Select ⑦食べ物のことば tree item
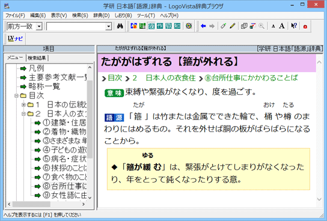Screen dimensions: 327x221 tap(64, 177)
